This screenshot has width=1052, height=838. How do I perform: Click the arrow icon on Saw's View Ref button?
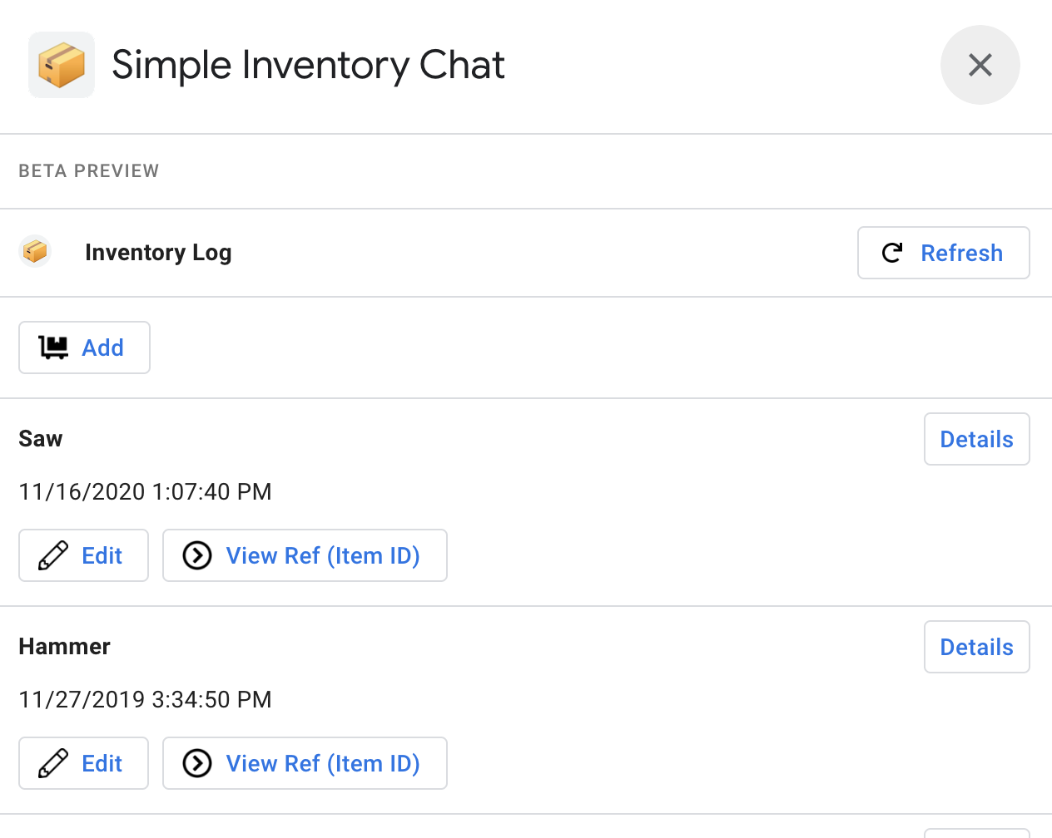tap(196, 555)
